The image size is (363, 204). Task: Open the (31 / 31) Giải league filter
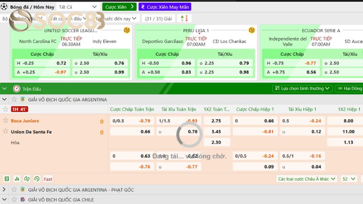coord(158,19)
